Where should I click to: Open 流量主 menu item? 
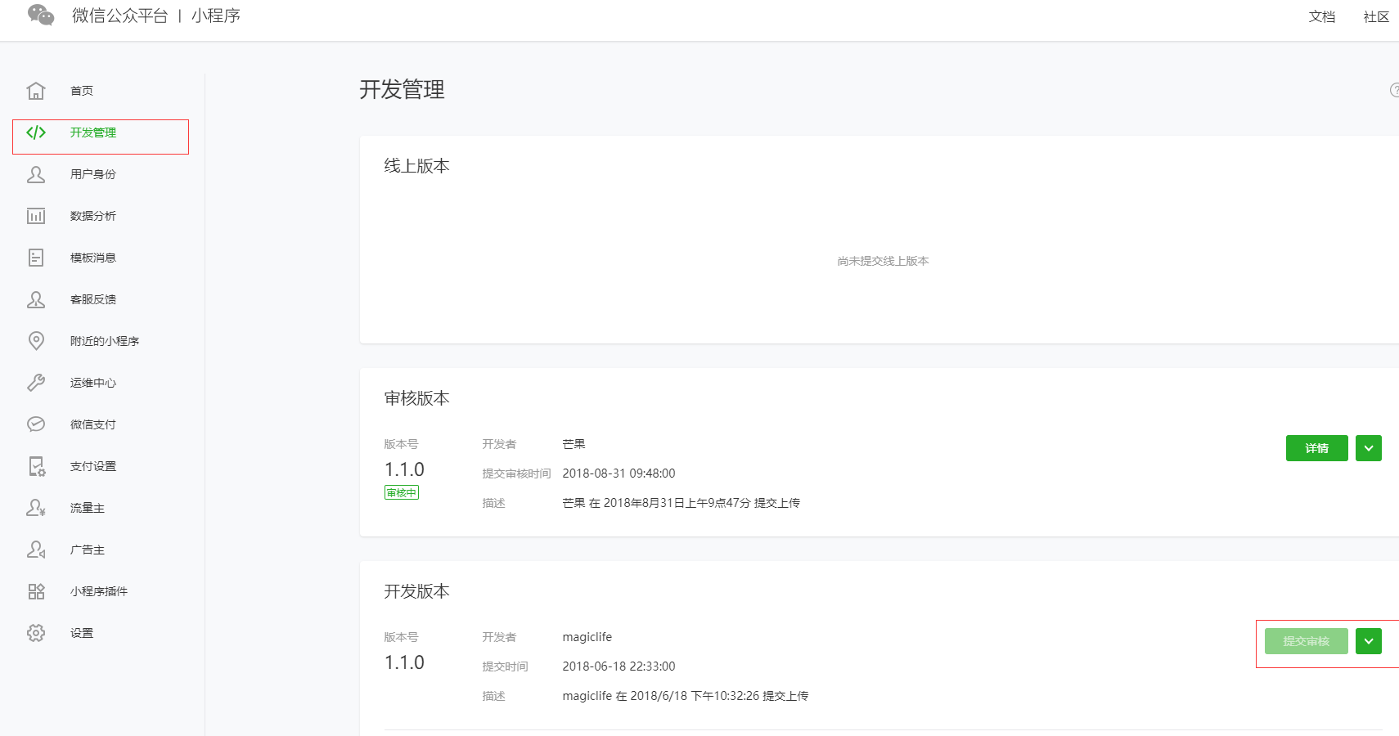pos(88,508)
